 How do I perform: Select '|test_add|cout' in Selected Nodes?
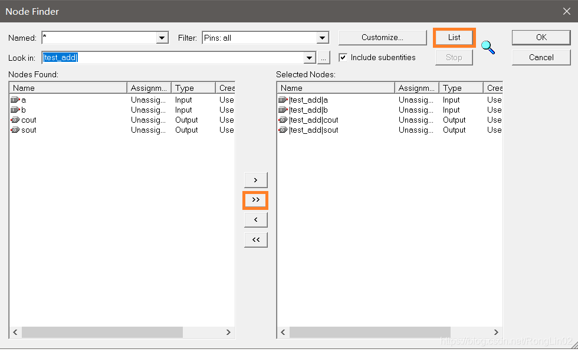(314, 120)
